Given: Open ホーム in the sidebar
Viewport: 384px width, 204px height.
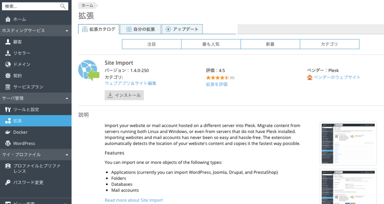Looking at the screenshot, I should 36,19.
